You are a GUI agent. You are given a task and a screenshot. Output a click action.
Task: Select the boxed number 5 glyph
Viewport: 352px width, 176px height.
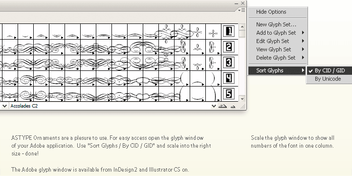point(229,93)
